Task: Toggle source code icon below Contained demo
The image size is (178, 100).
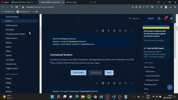Action: click(97, 83)
